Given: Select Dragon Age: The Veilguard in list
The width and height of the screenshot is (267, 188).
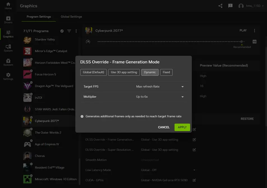Looking at the screenshot, I should [x=50, y=86].
